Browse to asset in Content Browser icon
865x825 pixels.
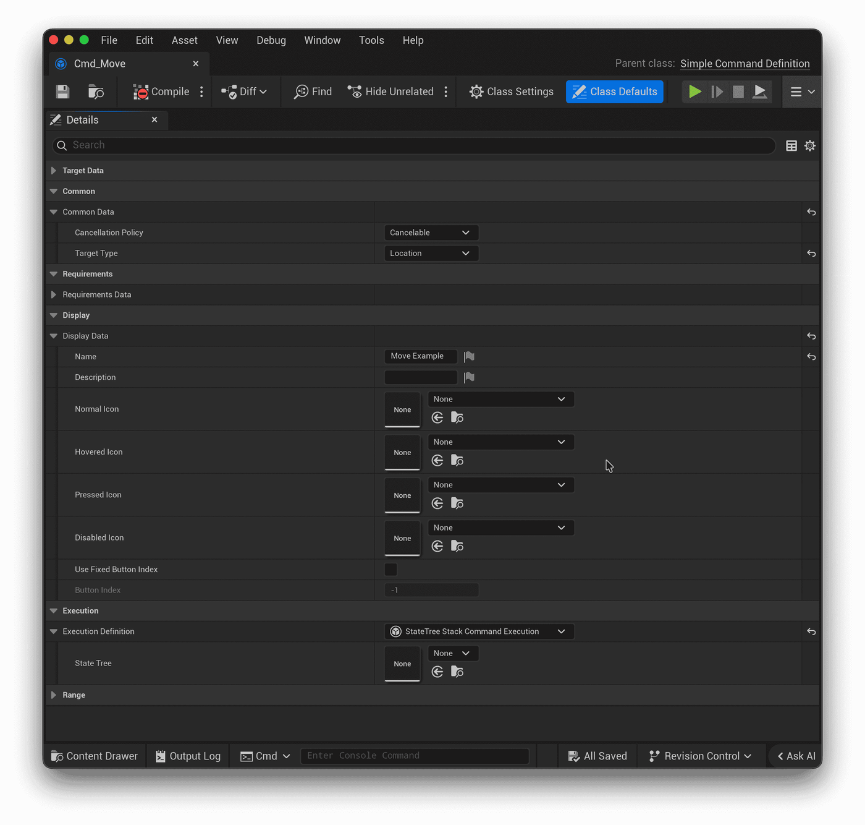pos(96,92)
